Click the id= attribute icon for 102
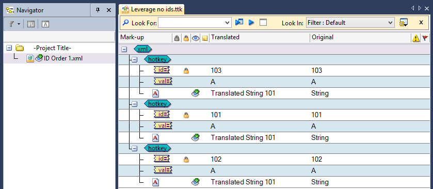 (x=162, y=159)
